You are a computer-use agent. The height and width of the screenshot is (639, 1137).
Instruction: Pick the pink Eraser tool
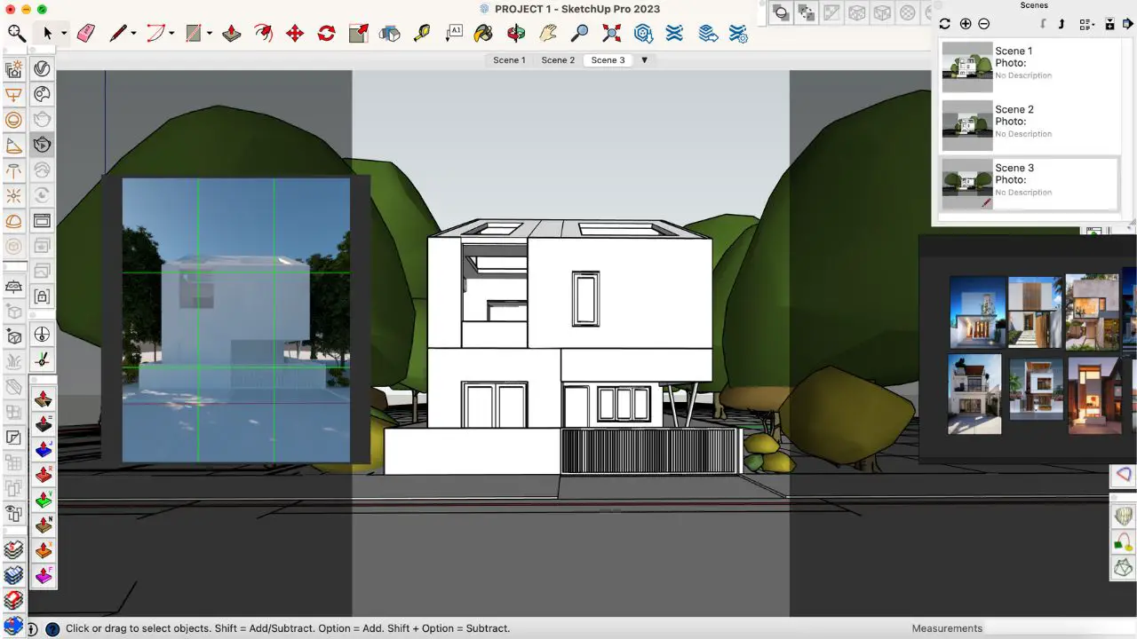pos(85,34)
